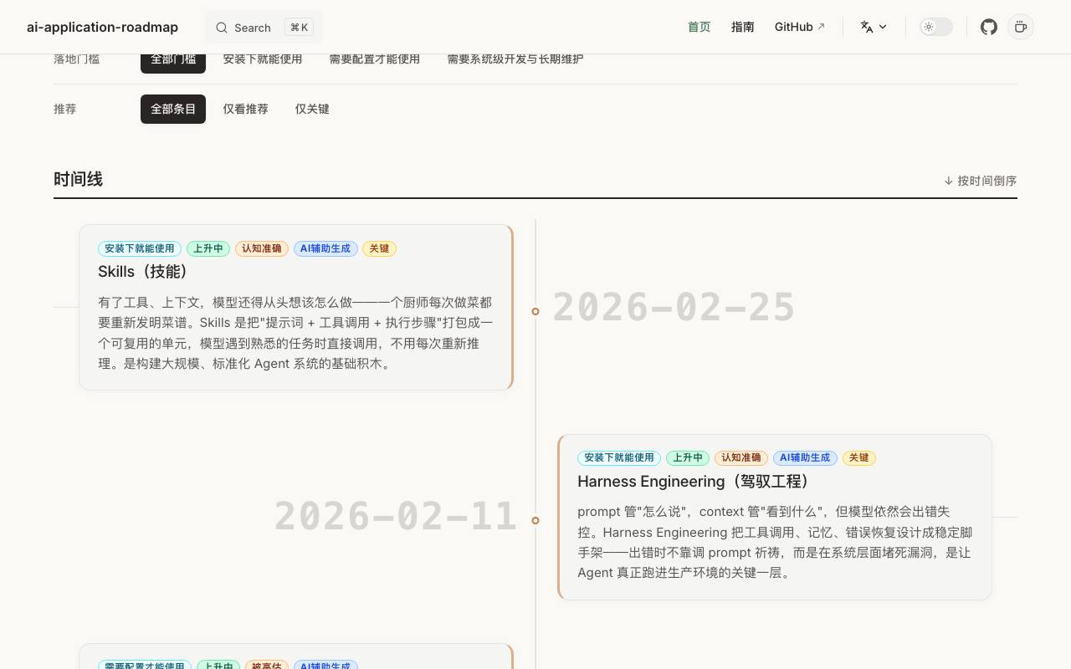Viewport: 1071px width, 669px height.
Task: Click 认知准确 tag on Skills card
Action: point(262,248)
